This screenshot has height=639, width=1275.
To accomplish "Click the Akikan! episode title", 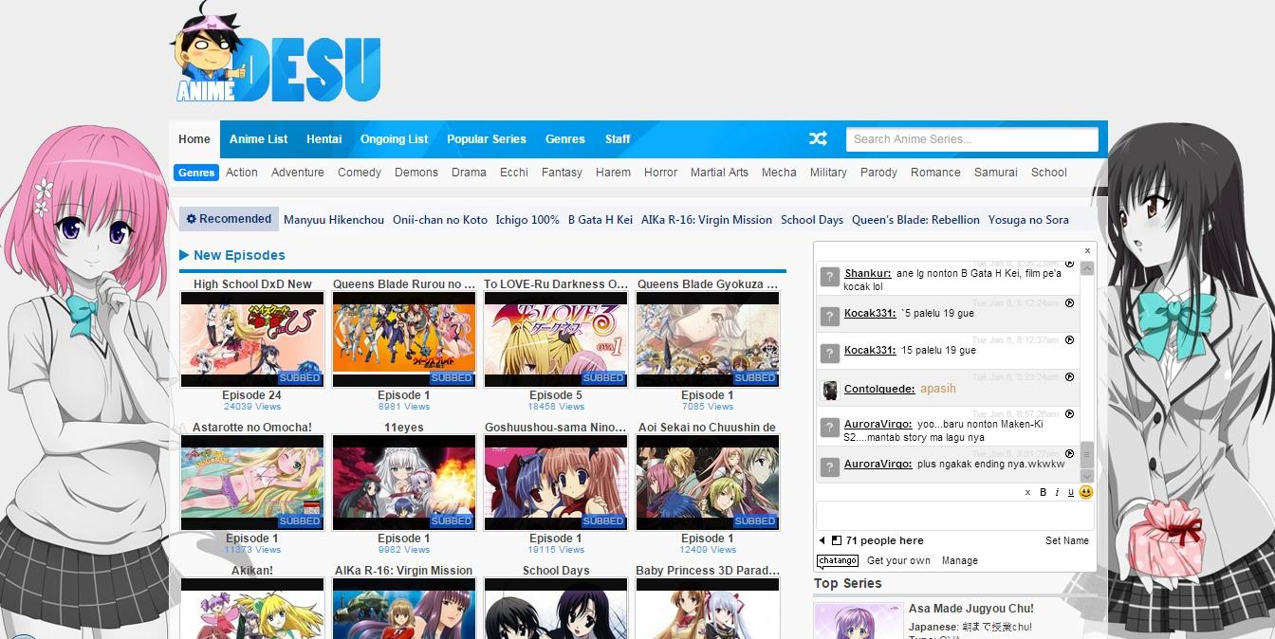I will point(252,571).
